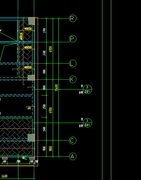This screenshot has width=141, height=180.
Task: Click the yellow 651 dimension label
Action: [x=29, y=108]
